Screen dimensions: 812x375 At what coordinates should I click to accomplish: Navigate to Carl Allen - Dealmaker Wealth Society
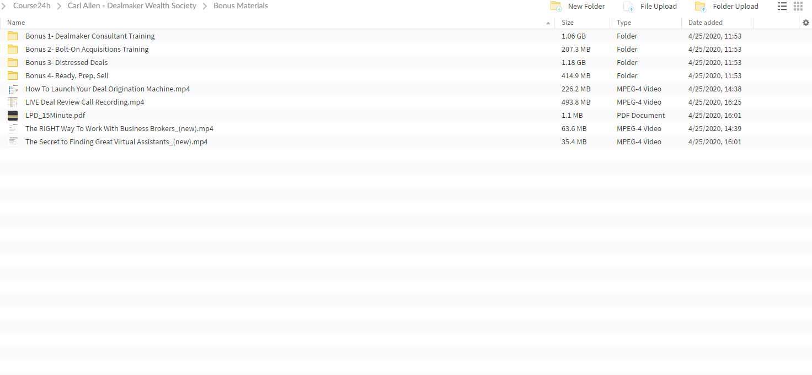pyautogui.click(x=132, y=6)
